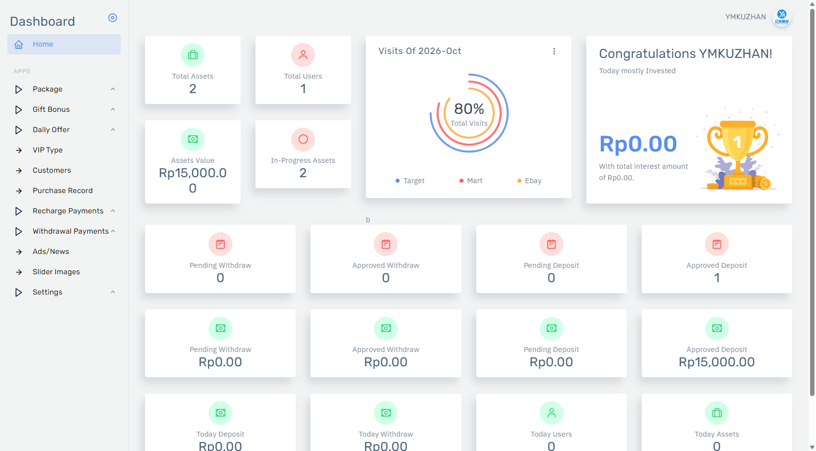Image resolution: width=816 pixels, height=451 pixels.
Task: Click the Today Assets briefcase icon
Action: (717, 413)
